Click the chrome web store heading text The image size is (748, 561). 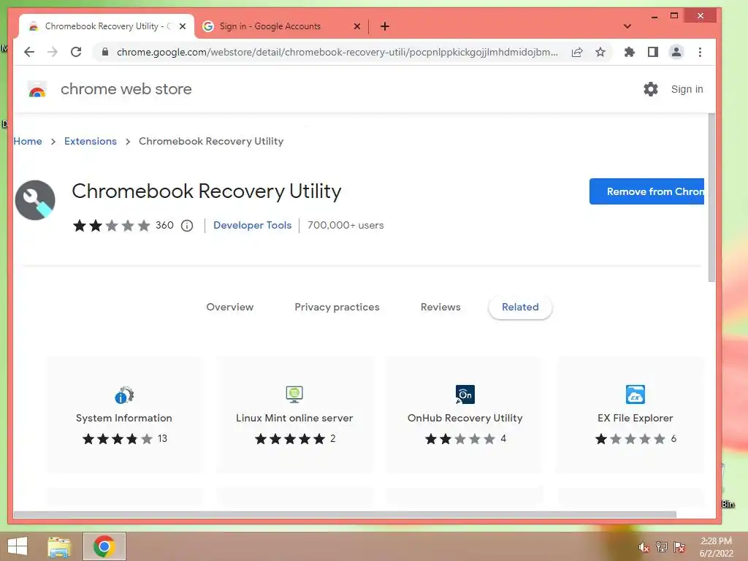pos(126,89)
